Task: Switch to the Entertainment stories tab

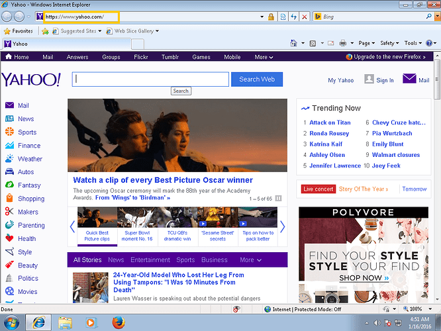Action: [x=150, y=260]
